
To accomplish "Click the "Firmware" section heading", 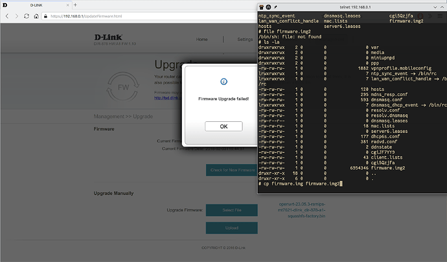I will pyautogui.click(x=104, y=129).
